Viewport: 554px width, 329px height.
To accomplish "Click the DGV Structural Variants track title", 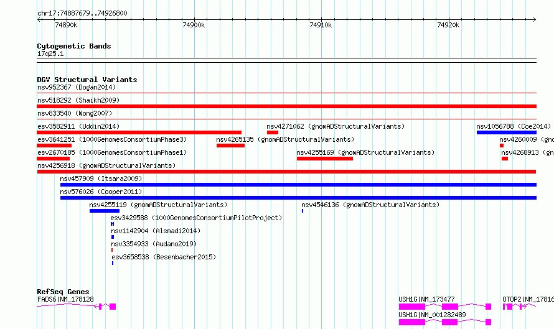I will [x=87, y=80].
